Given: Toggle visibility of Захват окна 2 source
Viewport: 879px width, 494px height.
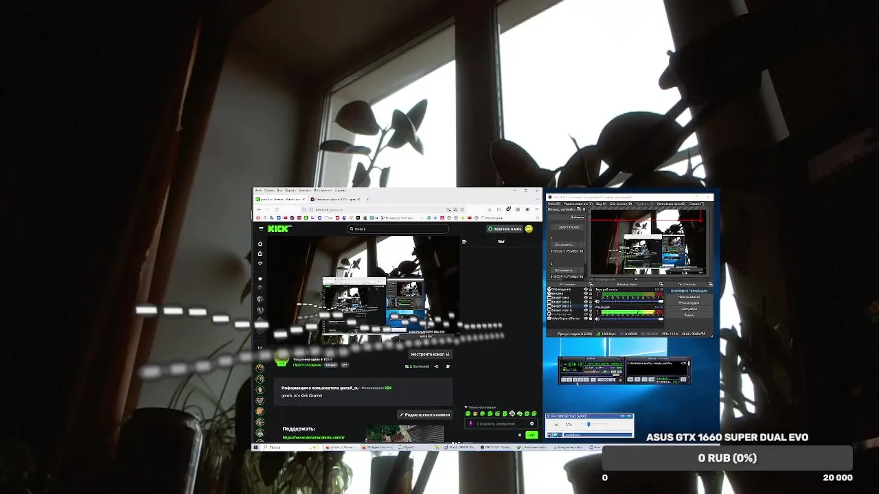Looking at the screenshot, I should tap(586, 302).
